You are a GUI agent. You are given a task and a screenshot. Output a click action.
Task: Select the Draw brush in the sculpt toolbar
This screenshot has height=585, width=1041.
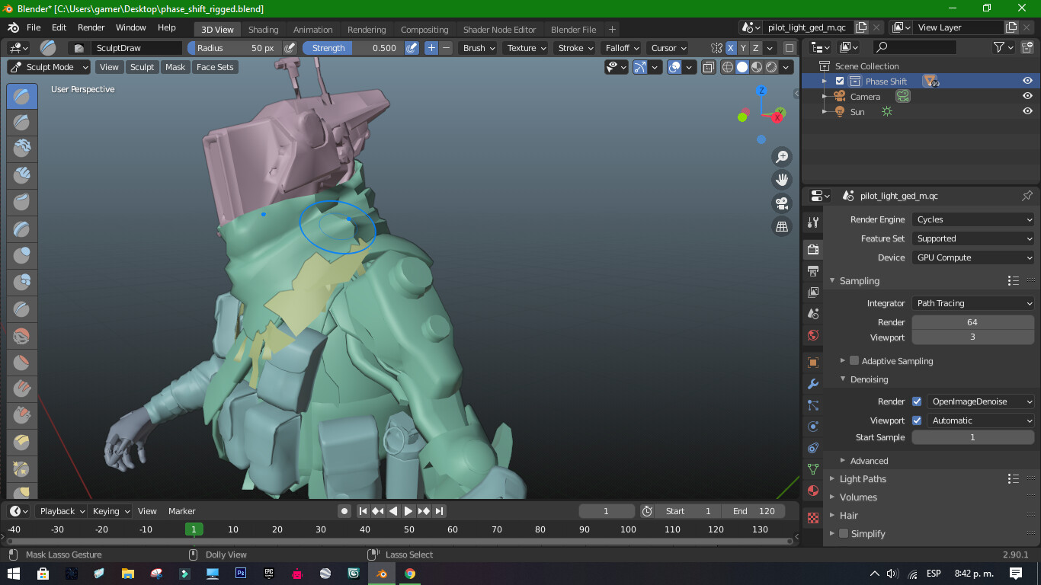[21, 97]
